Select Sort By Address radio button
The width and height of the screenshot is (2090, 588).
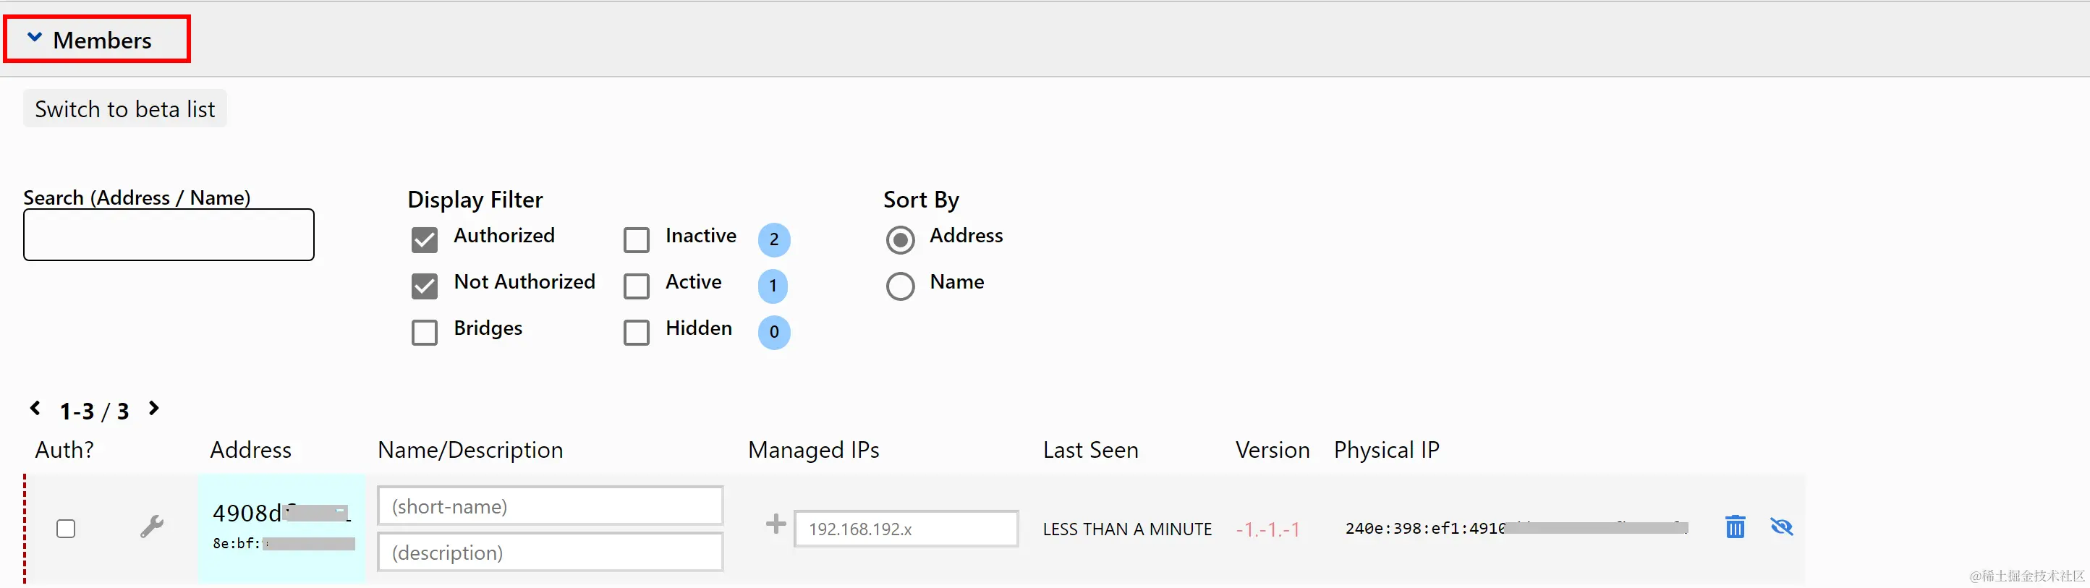[900, 239]
